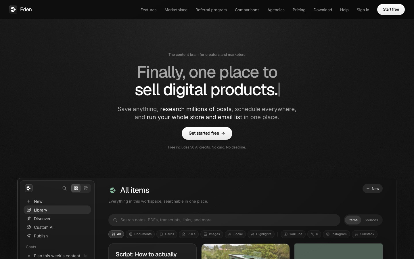Open the Agencies page
Screen dimensions: 414x259
tap(276, 10)
